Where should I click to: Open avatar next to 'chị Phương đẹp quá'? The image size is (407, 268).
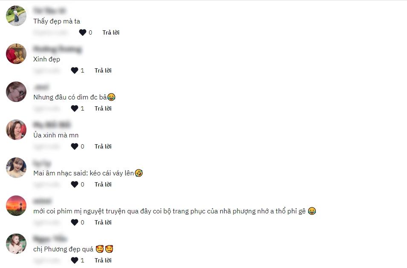16,244
